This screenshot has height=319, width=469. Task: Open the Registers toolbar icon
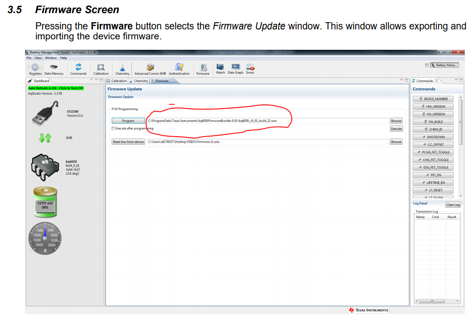coord(35,69)
